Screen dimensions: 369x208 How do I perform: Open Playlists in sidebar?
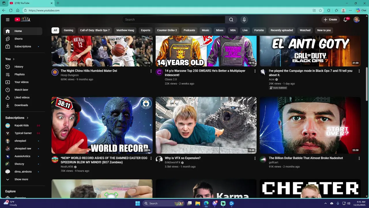[x=23, y=75]
